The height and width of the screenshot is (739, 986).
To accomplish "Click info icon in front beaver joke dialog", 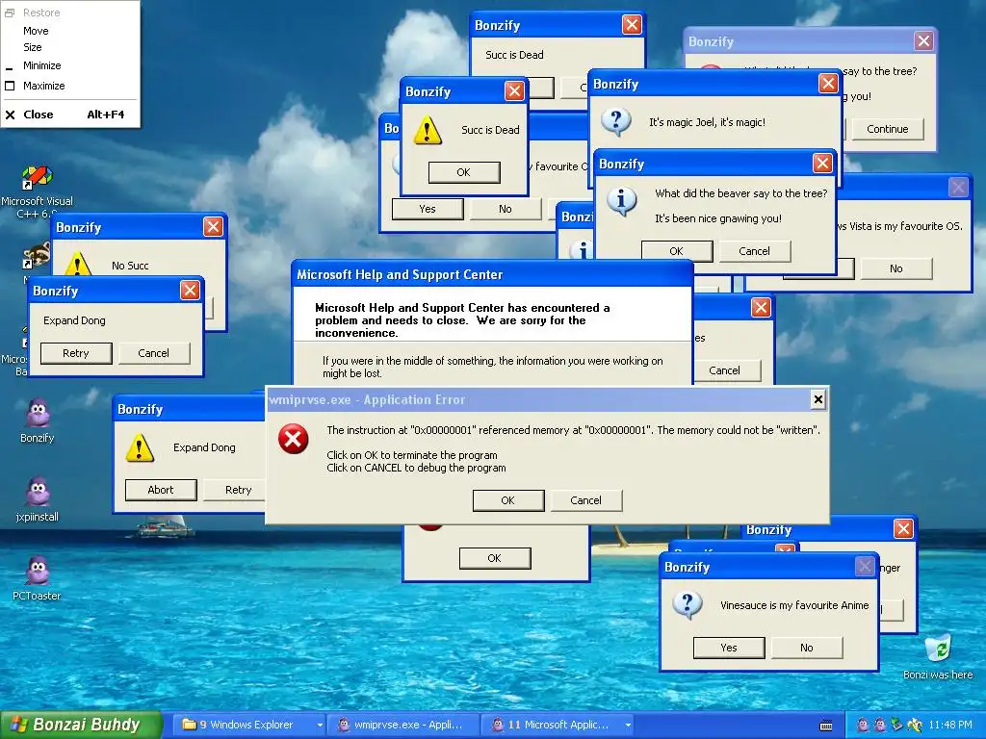I will tap(622, 200).
